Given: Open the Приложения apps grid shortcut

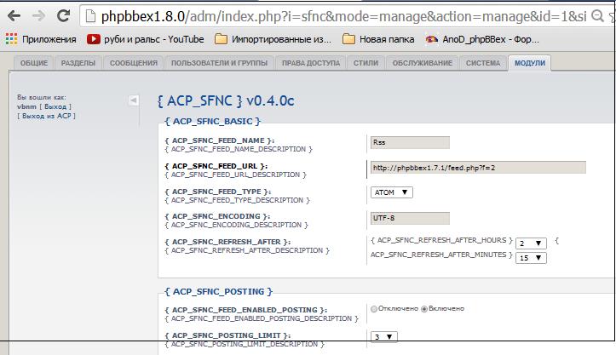Looking at the screenshot, I should (11, 39).
